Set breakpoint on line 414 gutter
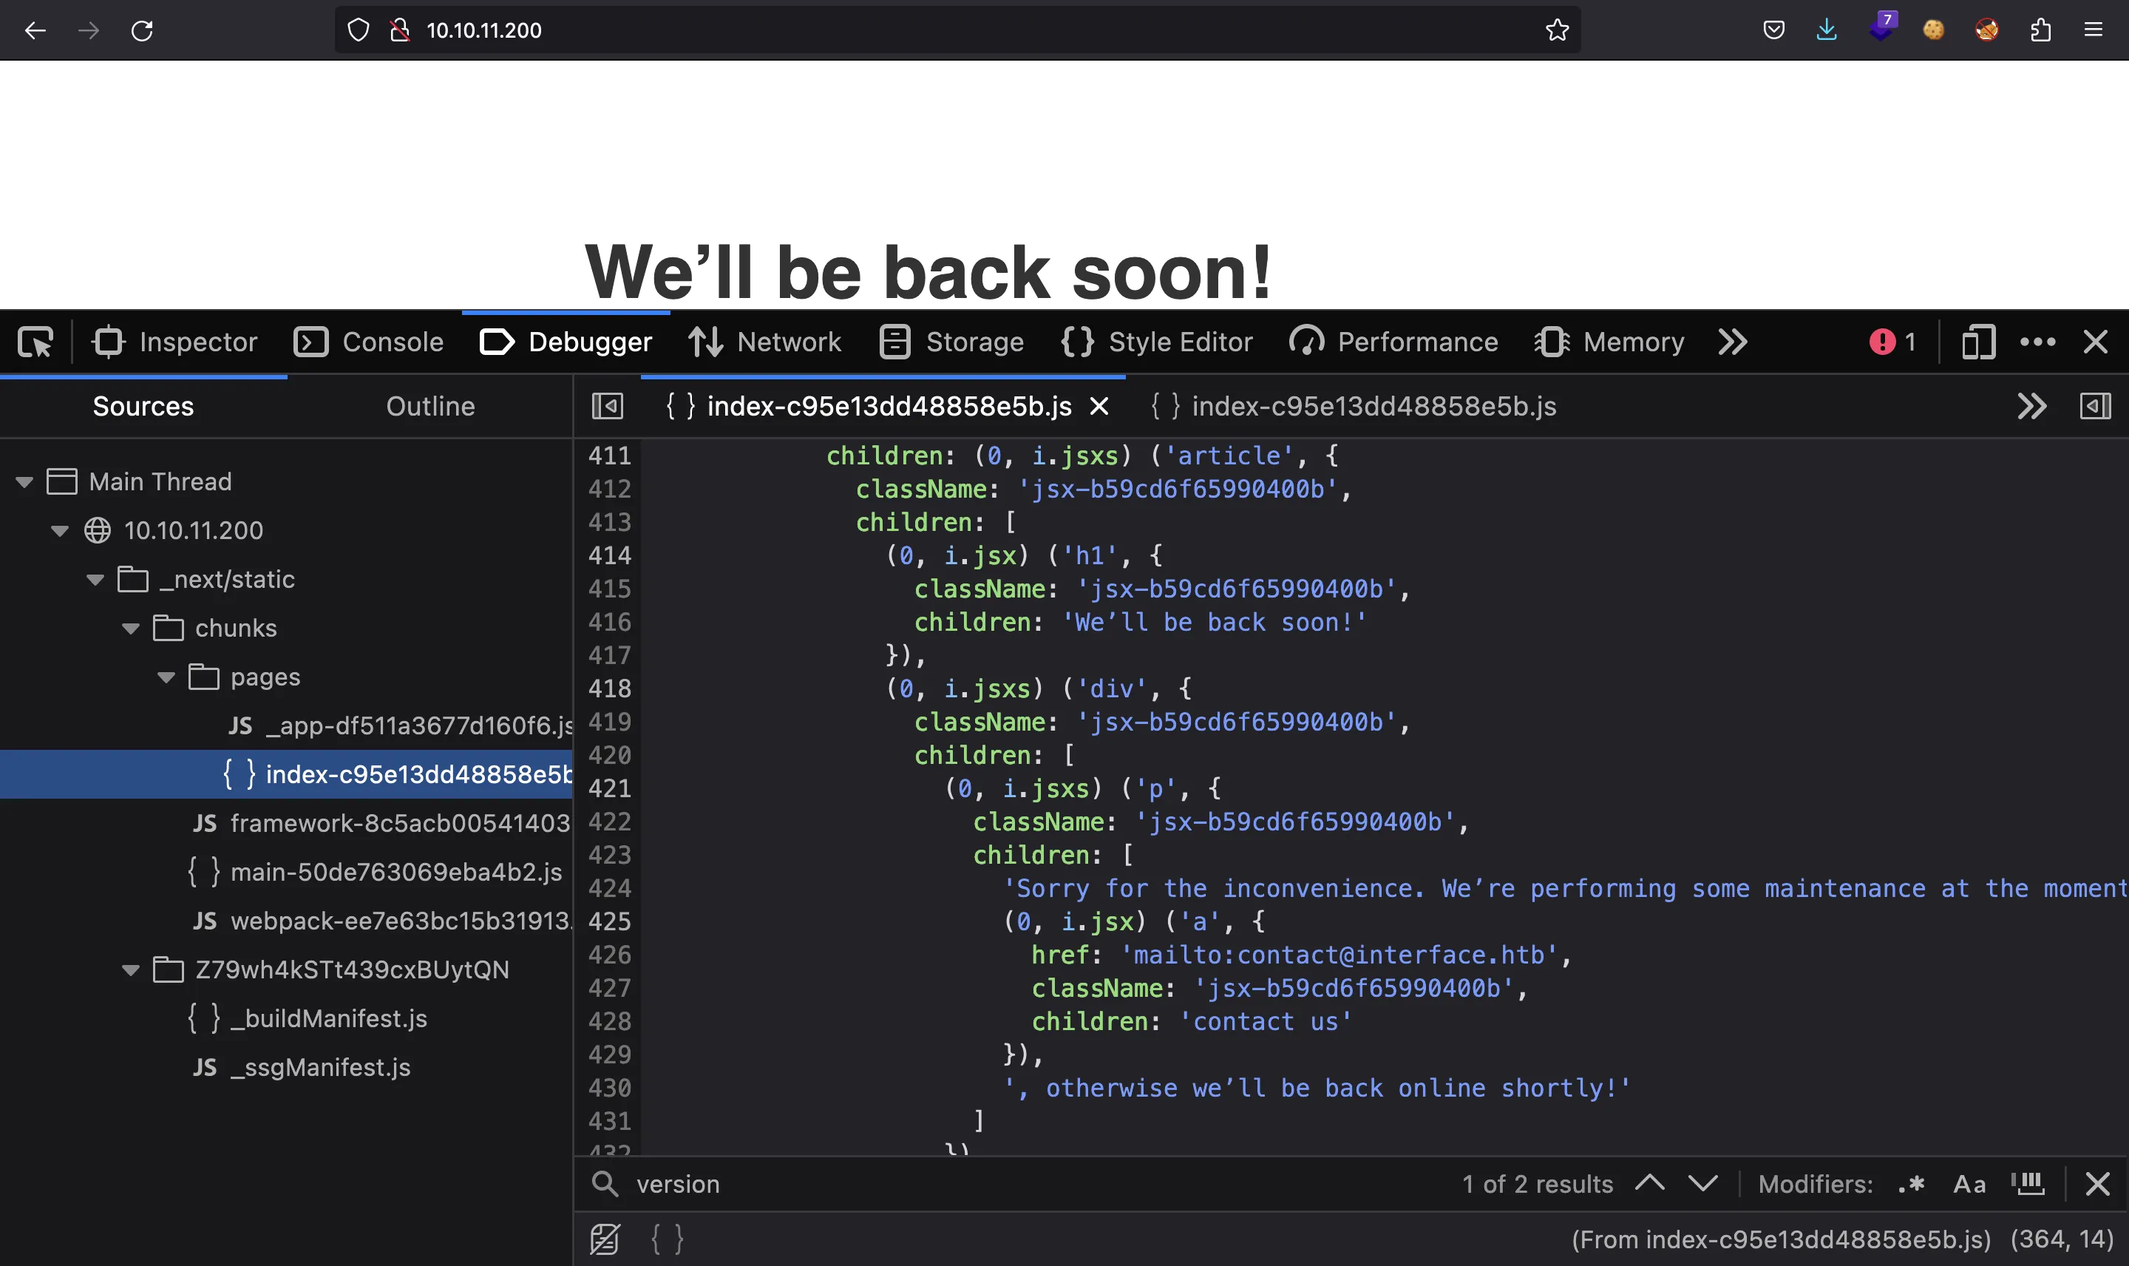This screenshot has width=2129, height=1266. (x=610, y=555)
